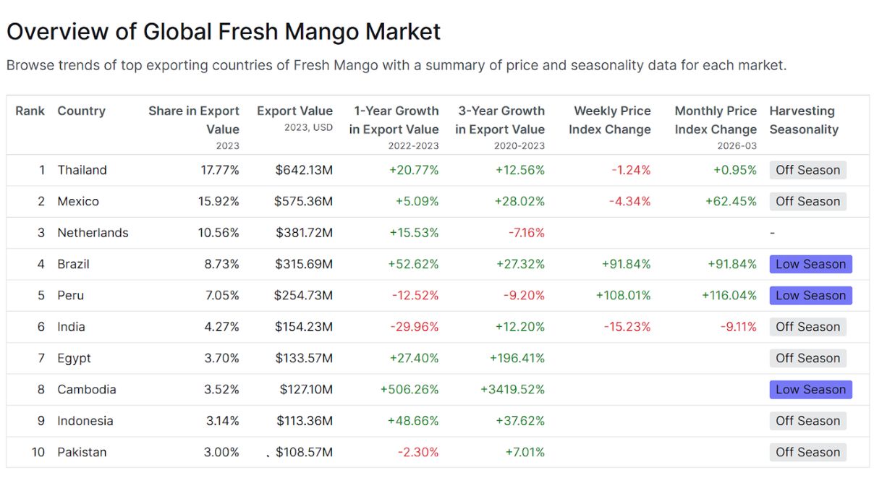Click Monthly Price Index Change header
Viewport: 874px width, 486px height.
[x=716, y=120]
